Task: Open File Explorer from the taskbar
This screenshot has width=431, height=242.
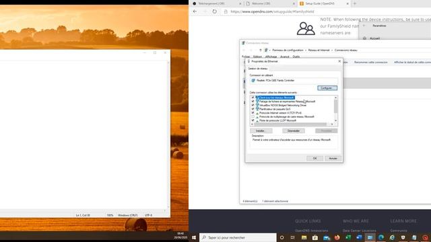Action: 304,237
